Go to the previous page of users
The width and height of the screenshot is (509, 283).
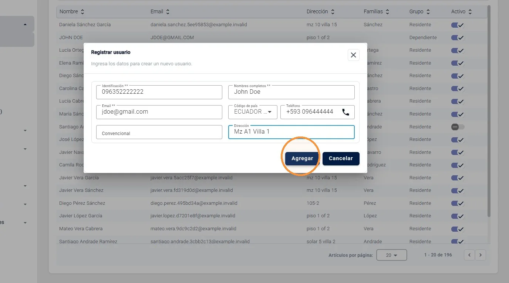(x=469, y=255)
